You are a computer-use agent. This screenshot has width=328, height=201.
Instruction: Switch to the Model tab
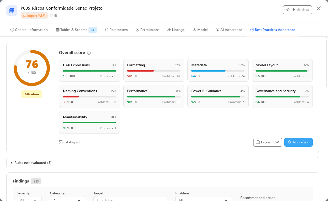pyautogui.click(x=200, y=30)
